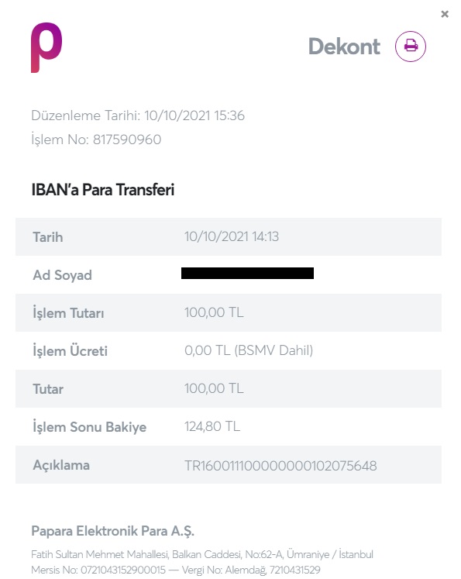Click the İşlem Tutarı amount 100,00 TL
The height and width of the screenshot is (579, 461).
pyautogui.click(x=214, y=313)
